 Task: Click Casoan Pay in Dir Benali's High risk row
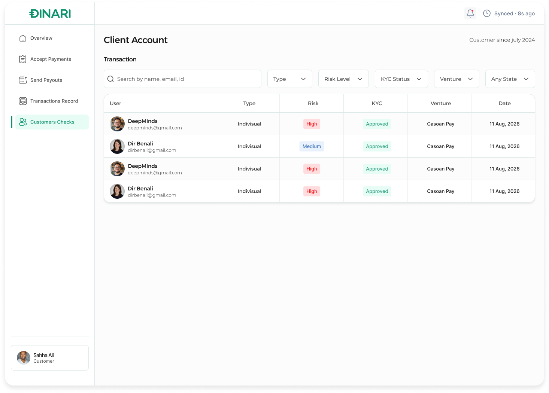point(441,191)
